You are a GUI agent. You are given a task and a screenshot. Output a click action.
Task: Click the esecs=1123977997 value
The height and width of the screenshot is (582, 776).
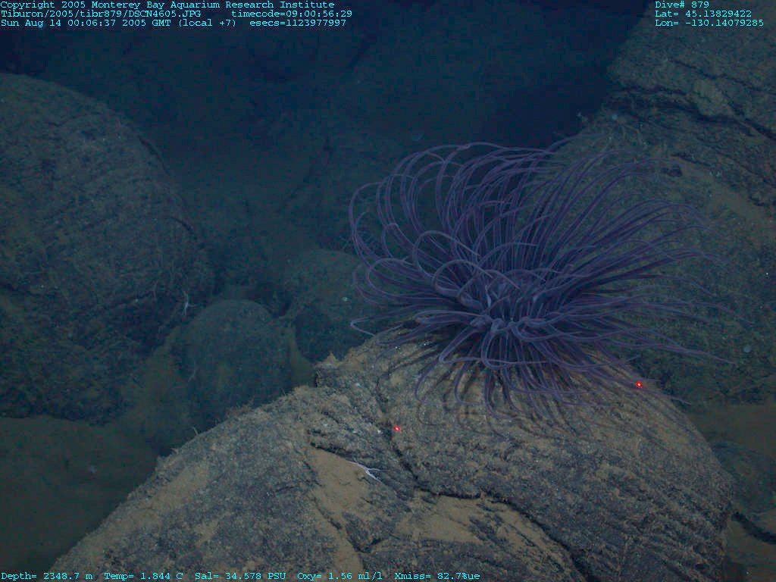click(297, 23)
